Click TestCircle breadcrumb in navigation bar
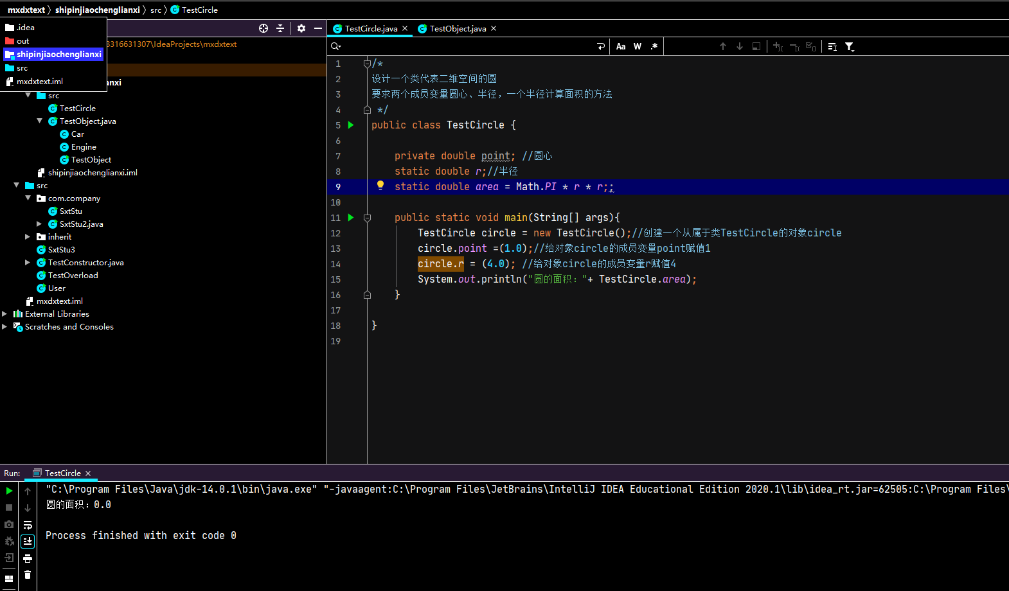Screen dimensions: 1009x591 pyautogui.click(x=194, y=10)
